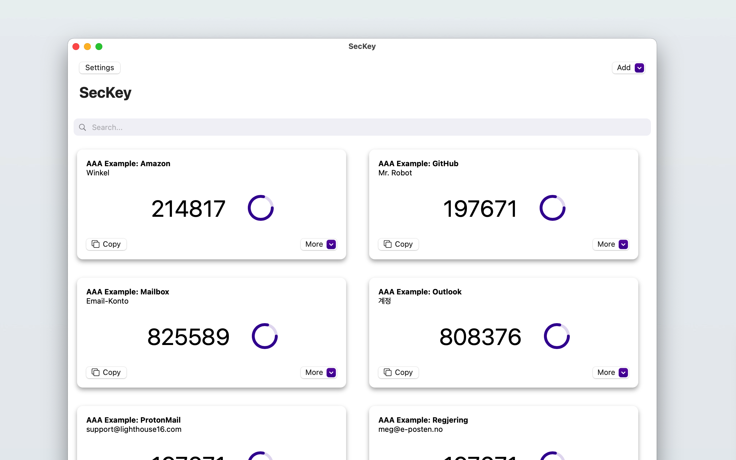Open More menu for Amazon
The image size is (736, 460).
pyautogui.click(x=319, y=244)
